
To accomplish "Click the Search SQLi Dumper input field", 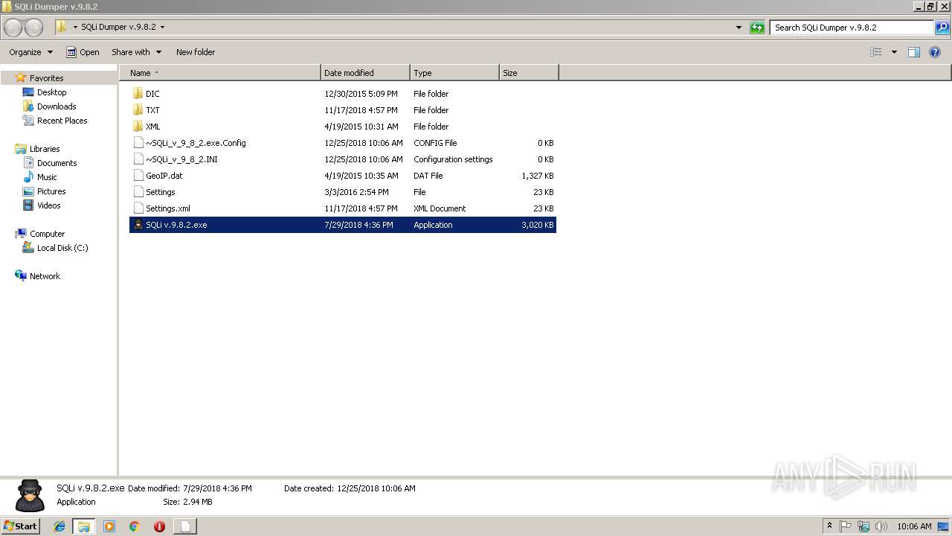I will 852,28.
